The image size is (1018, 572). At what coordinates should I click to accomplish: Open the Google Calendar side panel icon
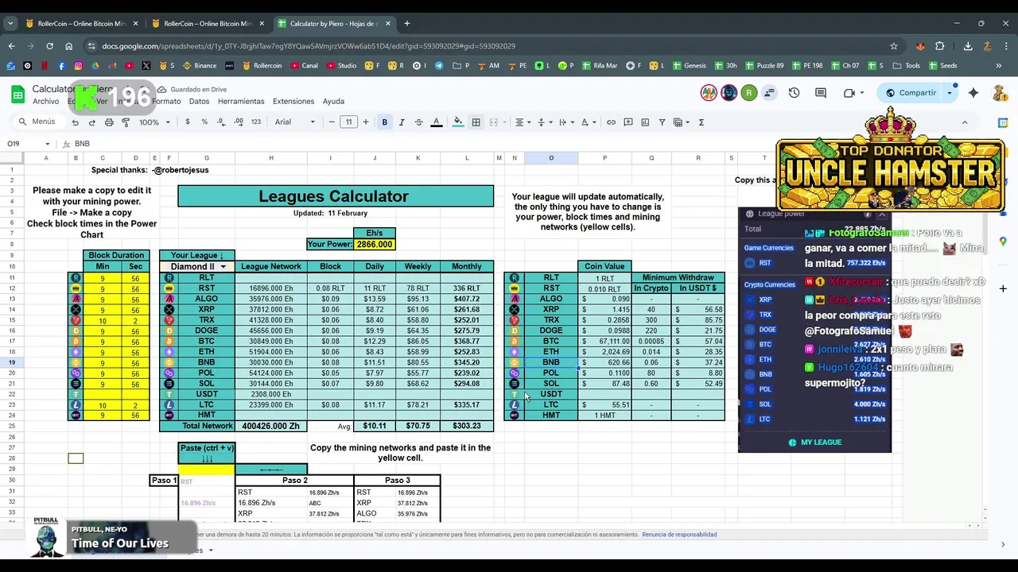tap(1003, 123)
